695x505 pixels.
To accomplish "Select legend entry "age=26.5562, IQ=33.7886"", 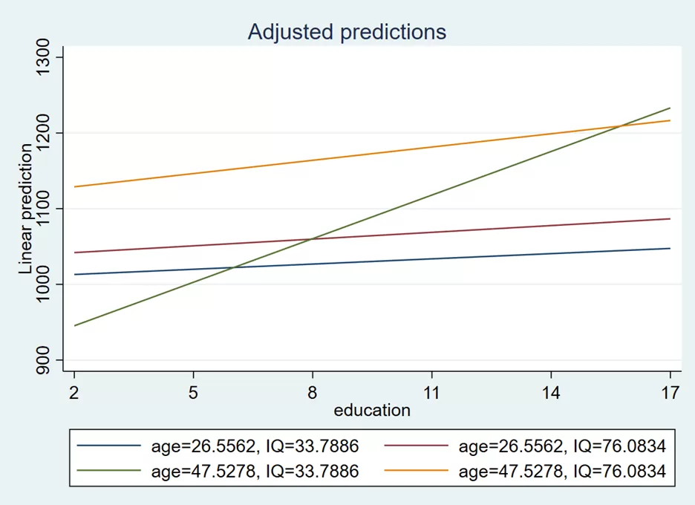I will [254, 446].
